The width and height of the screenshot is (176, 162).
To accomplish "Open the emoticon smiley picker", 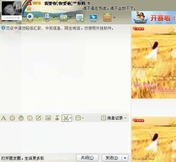I will 12,118.
